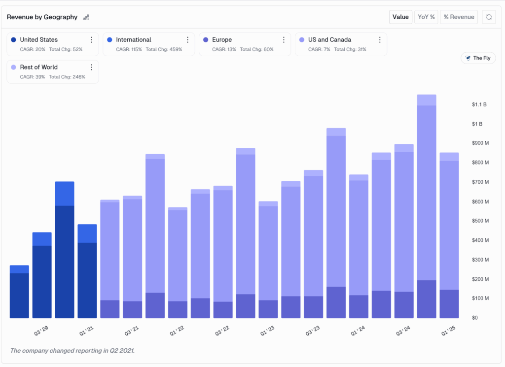
Task: Click the first bar's dark blue segment
Action: (x=19, y=296)
